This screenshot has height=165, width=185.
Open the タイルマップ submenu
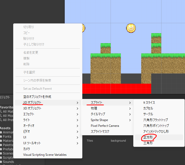tap(108, 114)
